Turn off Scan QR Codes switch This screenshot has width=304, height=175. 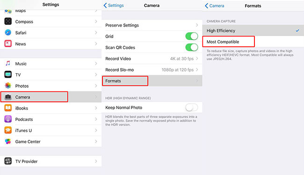[x=192, y=48]
